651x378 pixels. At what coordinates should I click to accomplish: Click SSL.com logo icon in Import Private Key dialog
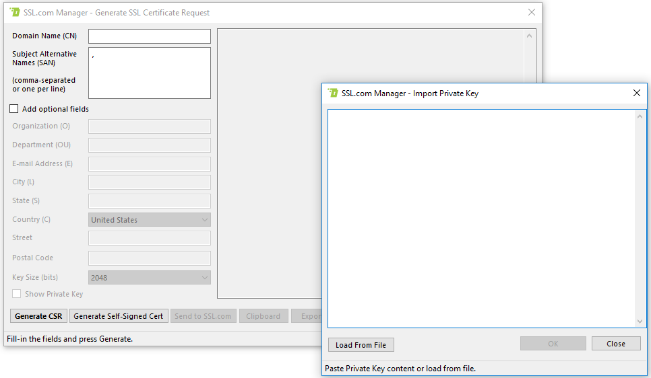(x=333, y=93)
